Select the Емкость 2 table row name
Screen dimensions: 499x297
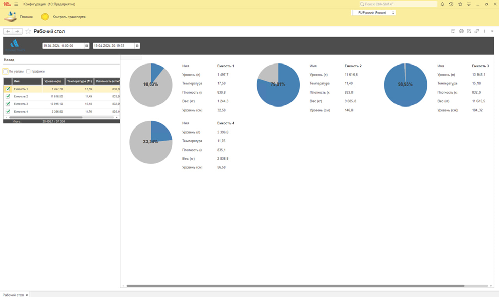(x=21, y=96)
